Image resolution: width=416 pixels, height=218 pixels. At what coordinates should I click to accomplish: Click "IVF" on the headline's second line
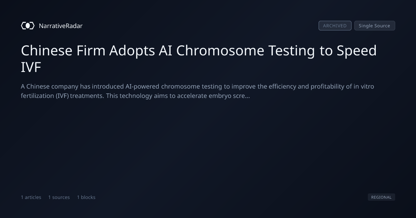(31, 67)
